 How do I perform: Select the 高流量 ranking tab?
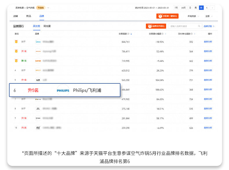pyautogui.click(x=47, y=26)
